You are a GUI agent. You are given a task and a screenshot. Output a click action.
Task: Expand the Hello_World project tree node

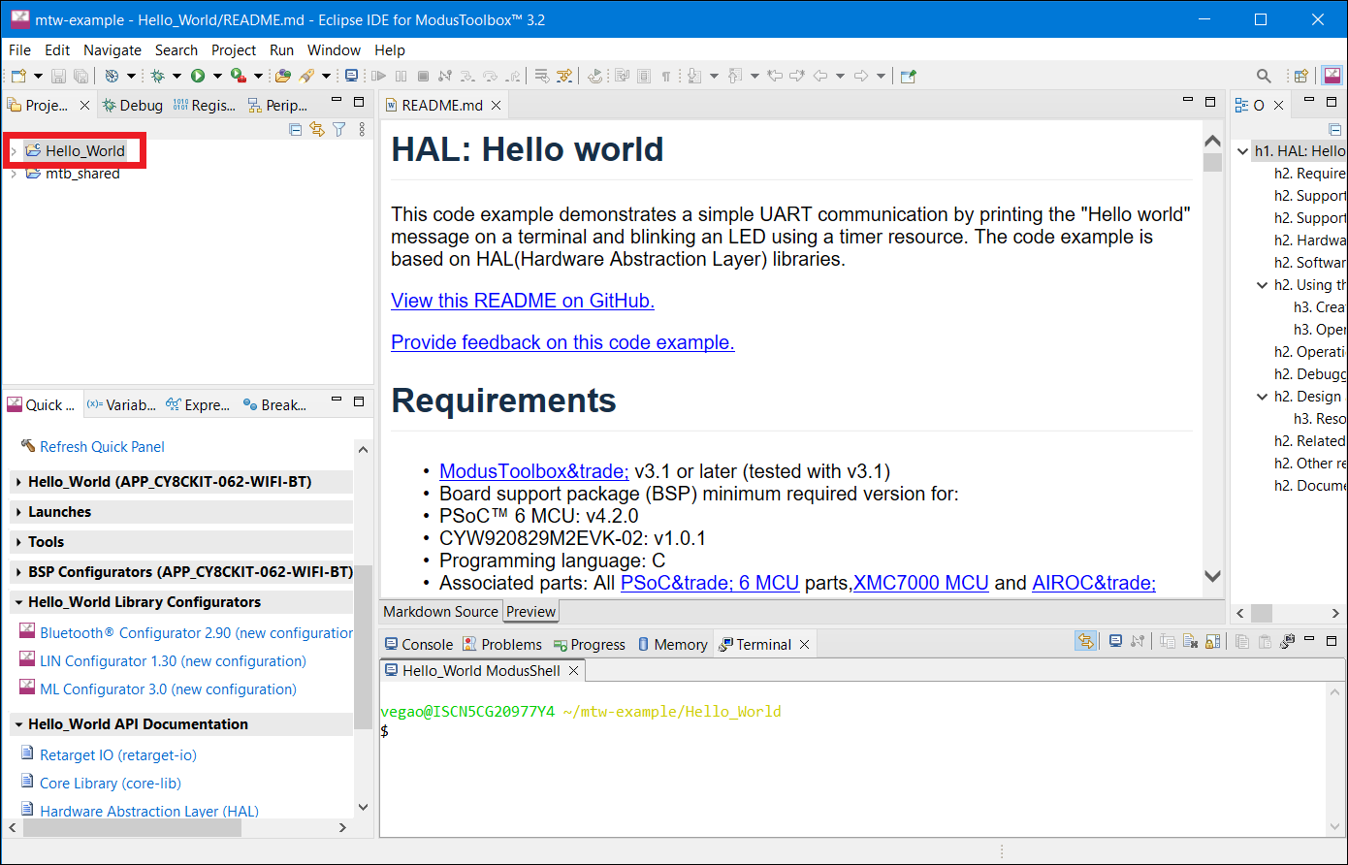(x=14, y=151)
